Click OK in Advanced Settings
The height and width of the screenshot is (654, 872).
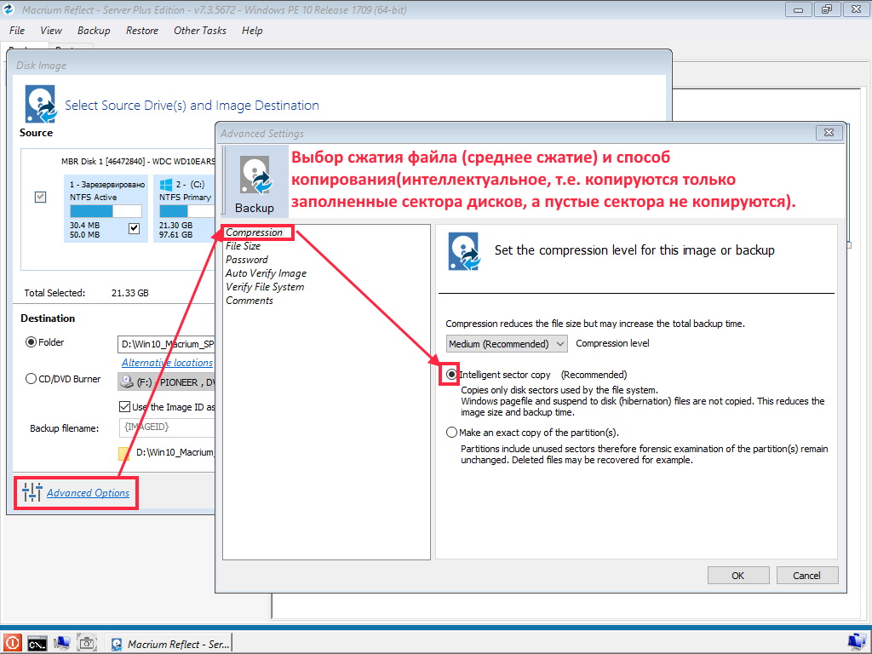coord(738,576)
